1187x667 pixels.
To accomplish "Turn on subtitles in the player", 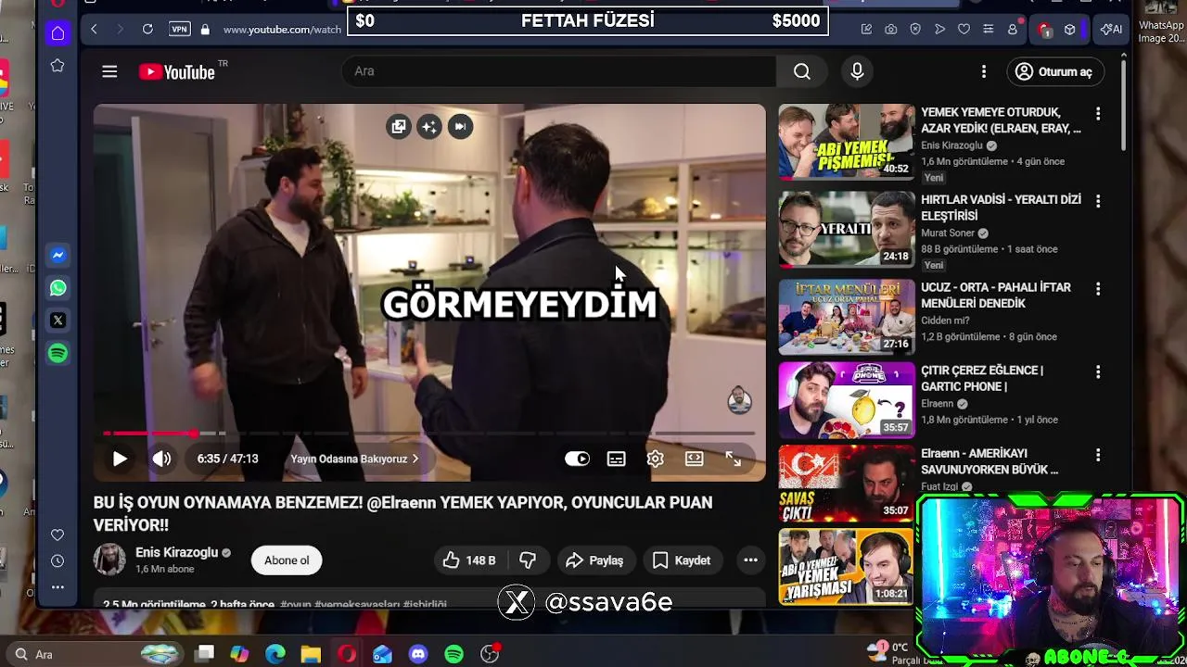I will 616,459.
